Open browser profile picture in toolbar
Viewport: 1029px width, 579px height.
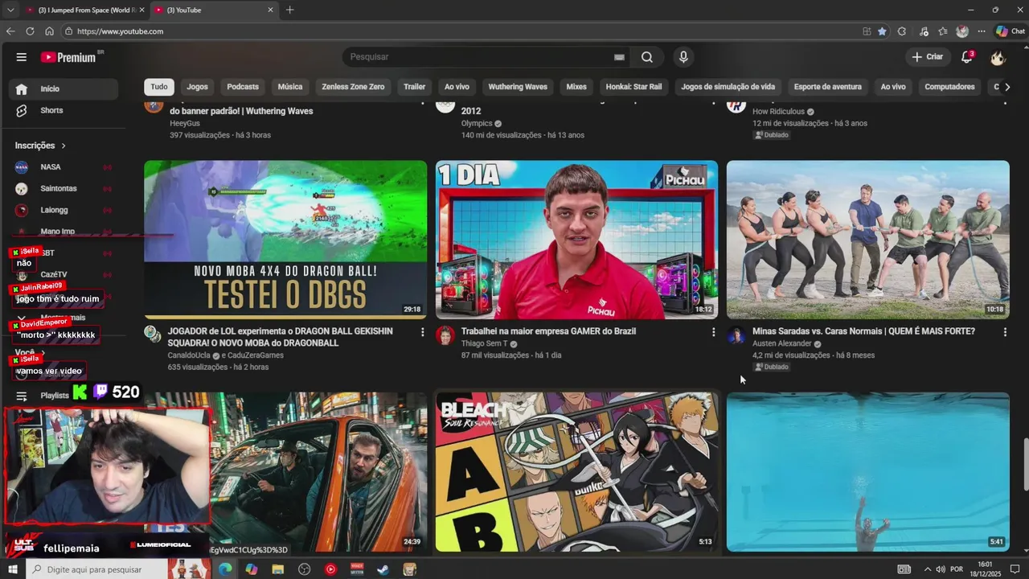pos(962,31)
